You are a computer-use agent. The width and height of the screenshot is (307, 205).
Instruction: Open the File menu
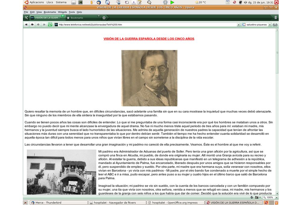(26, 12)
